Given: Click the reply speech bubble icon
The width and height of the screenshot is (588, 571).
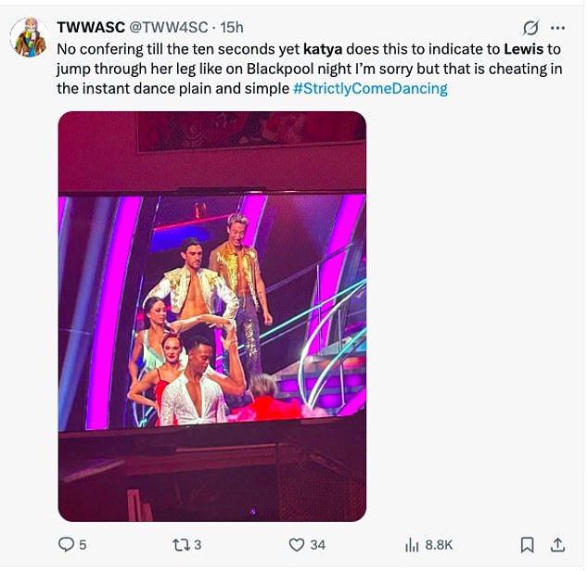Looking at the screenshot, I should point(66,545).
